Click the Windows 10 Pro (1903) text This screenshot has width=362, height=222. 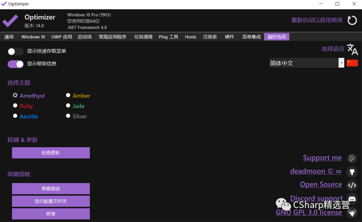(89, 15)
